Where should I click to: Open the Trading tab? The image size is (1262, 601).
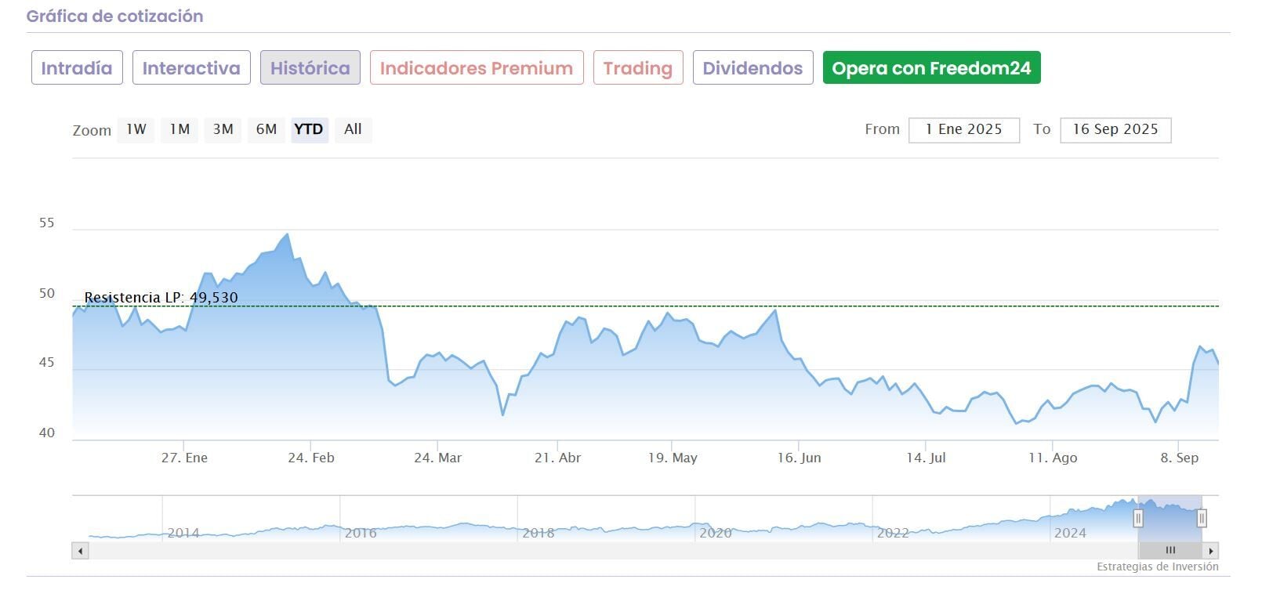(x=638, y=68)
